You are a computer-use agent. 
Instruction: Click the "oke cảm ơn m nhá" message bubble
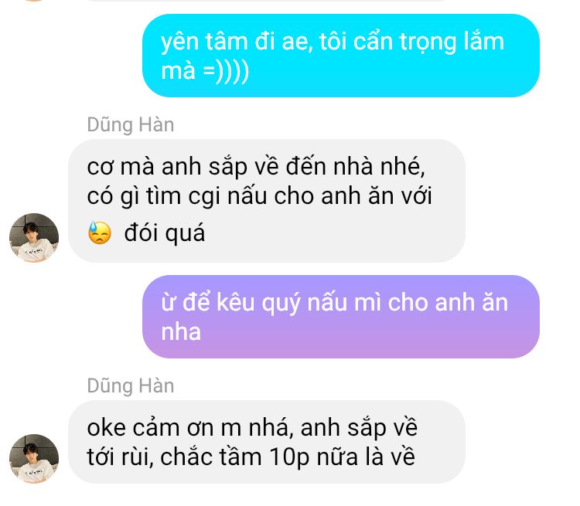tap(267, 442)
